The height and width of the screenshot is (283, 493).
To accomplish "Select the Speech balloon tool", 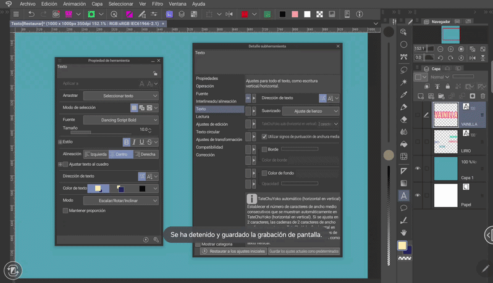I will click(x=403, y=208).
